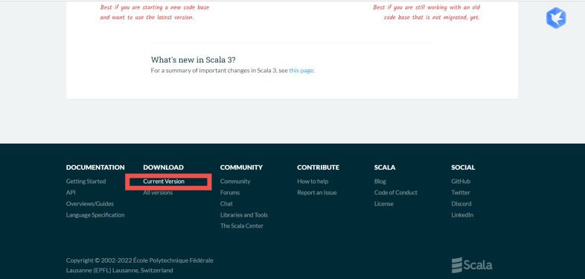This screenshot has width=585, height=279.
Task: Open the Community footer link
Action: [x=235, y=182]
